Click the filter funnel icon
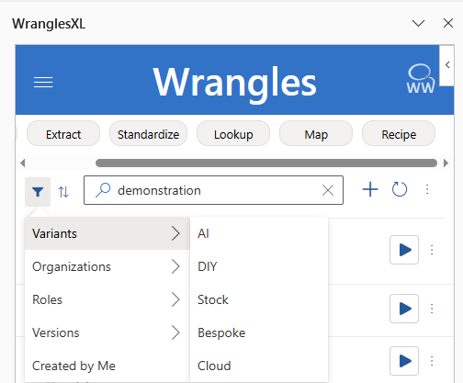Image resolution: width=463 pixels, height=383 pixels. click(38, 192)
